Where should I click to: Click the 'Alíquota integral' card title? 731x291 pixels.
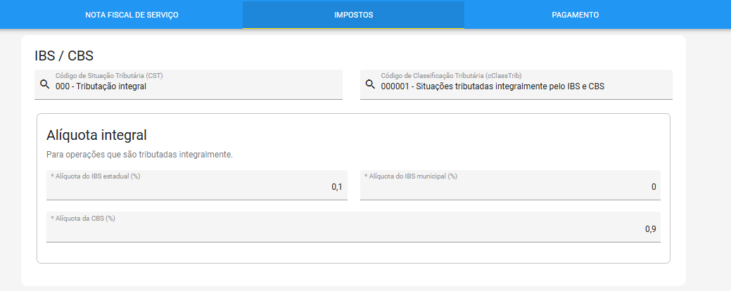pyautogui.click(x=96, y=136)
